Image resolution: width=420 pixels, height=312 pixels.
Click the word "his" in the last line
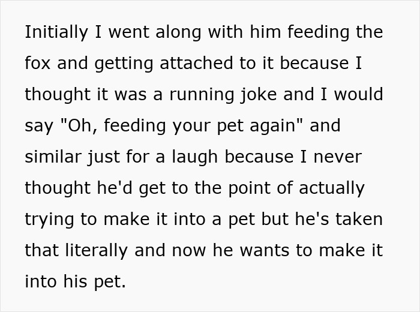pyautogui.click(x=74, y=282)
